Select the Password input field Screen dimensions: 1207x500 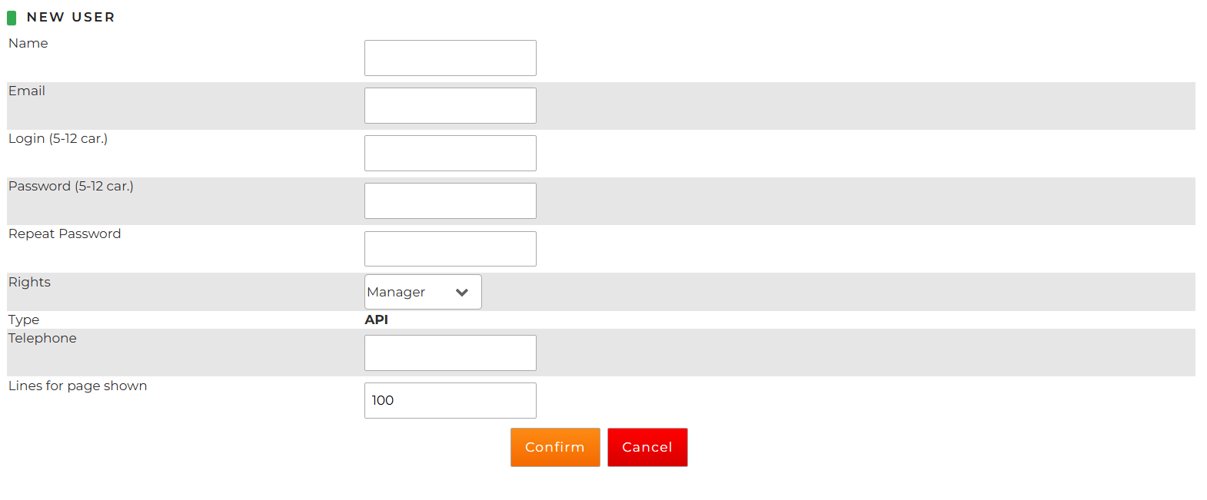tap(451, 201)
